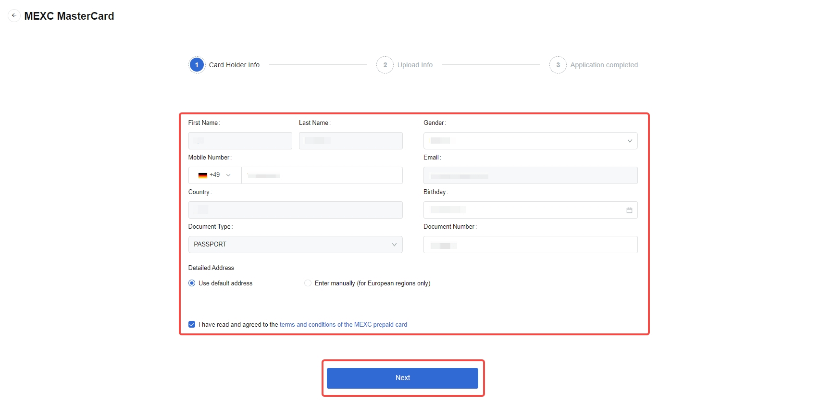Focus the First Name field

[240, 141]
